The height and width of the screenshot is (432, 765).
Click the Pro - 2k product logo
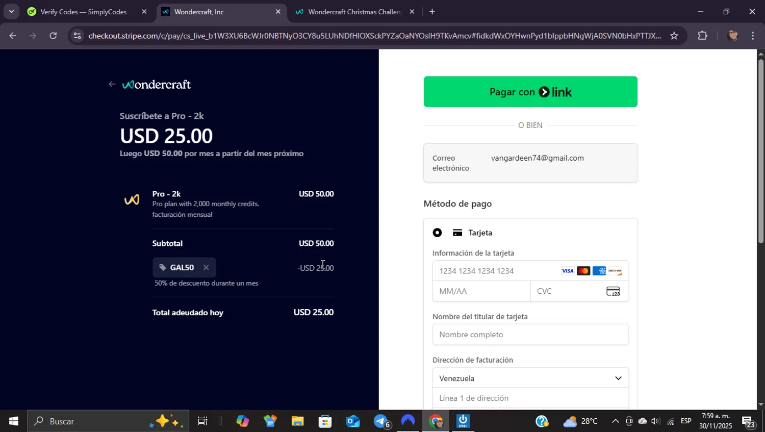[132, 200]
